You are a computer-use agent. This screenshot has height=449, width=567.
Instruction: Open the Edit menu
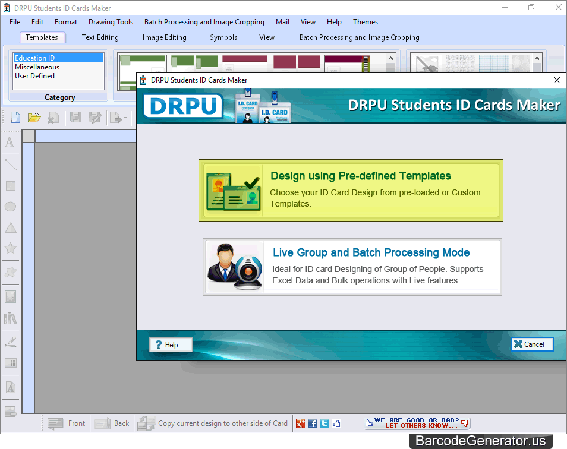(x=37, y=22)
